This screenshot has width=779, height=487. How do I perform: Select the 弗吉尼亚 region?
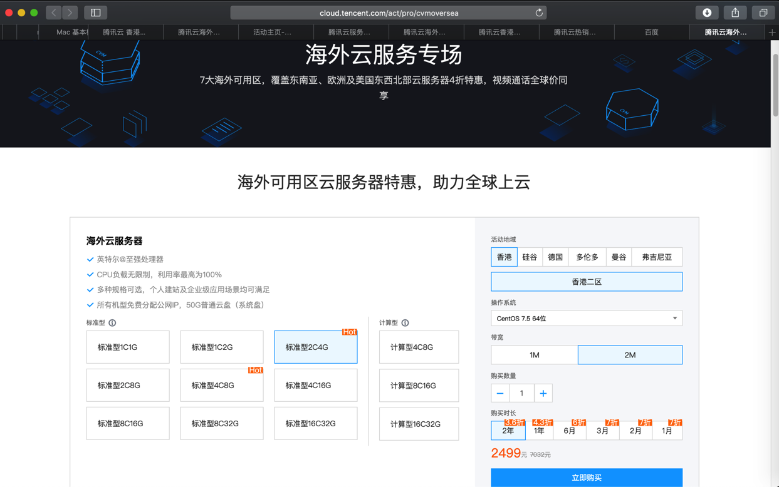click(657, 257)
